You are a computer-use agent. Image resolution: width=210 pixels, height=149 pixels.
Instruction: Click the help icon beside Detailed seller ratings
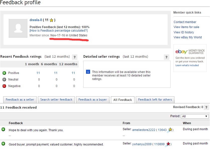click(167, 57)
